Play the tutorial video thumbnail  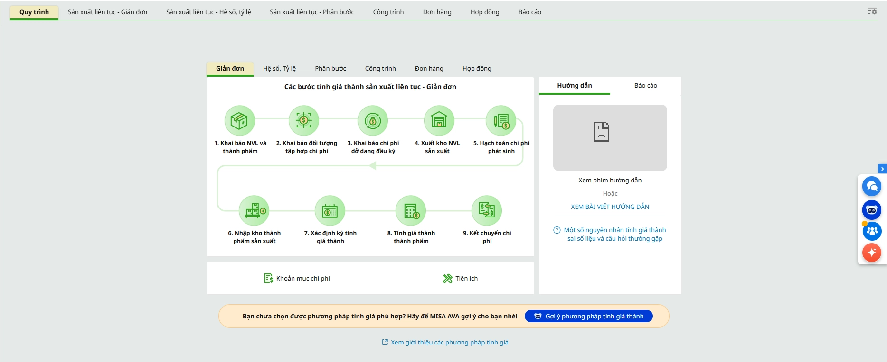(x=610, y=138)
